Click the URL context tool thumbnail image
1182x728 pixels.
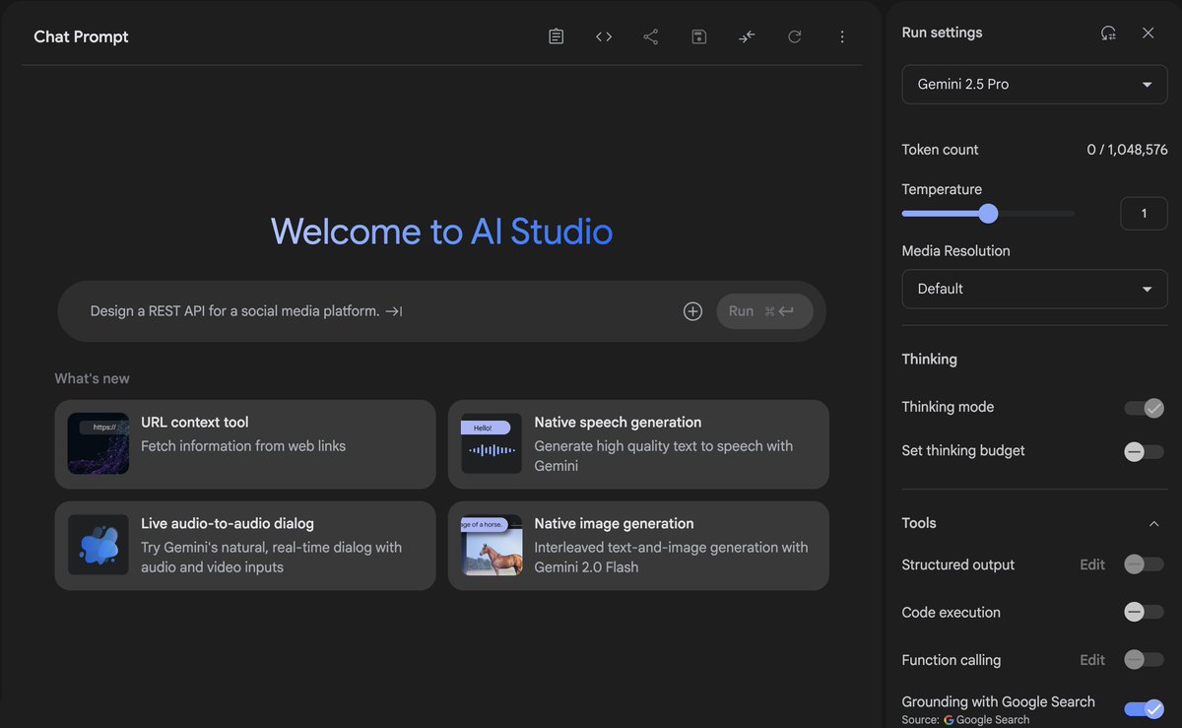tap(98, 443)
